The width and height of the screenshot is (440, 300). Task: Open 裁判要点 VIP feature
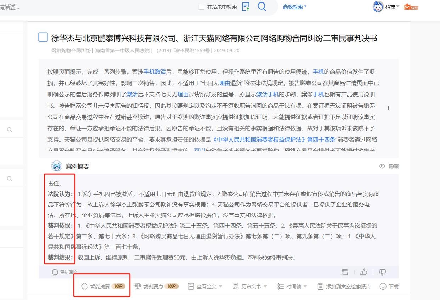click(x=156, y=287)
